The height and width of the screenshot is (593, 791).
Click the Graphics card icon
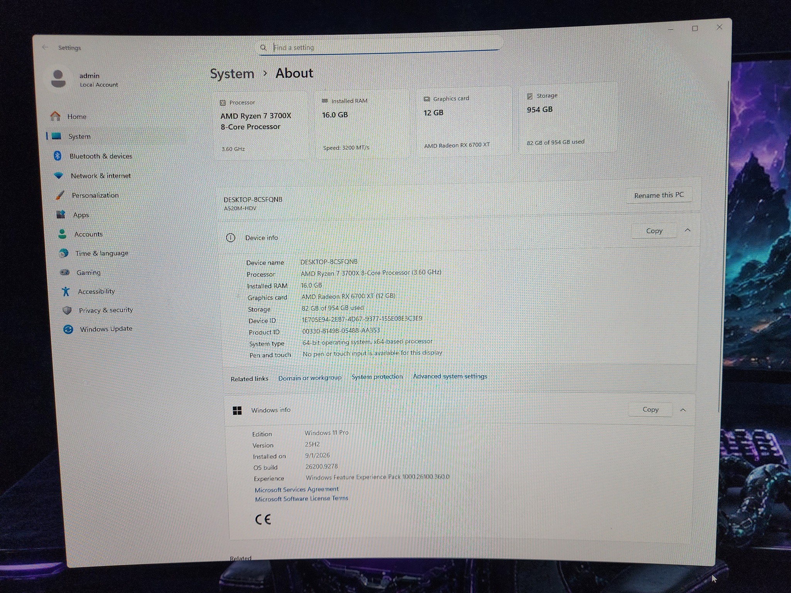427,99
